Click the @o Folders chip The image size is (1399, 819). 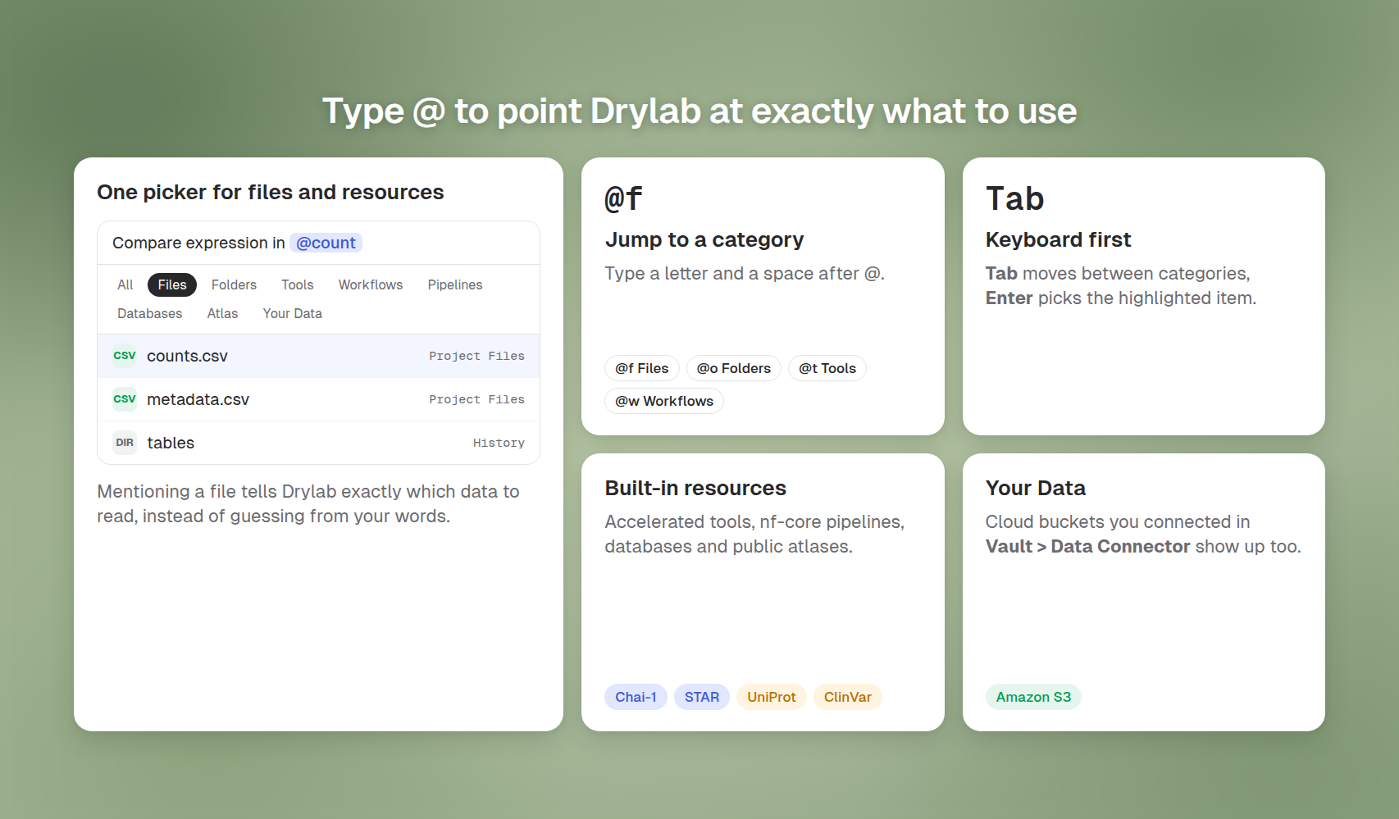734,368
